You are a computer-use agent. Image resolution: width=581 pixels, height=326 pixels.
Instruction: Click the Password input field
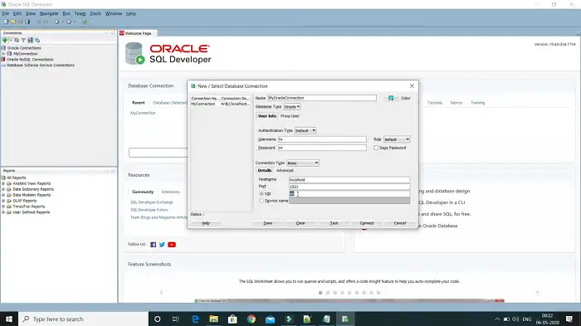(322, 148)
